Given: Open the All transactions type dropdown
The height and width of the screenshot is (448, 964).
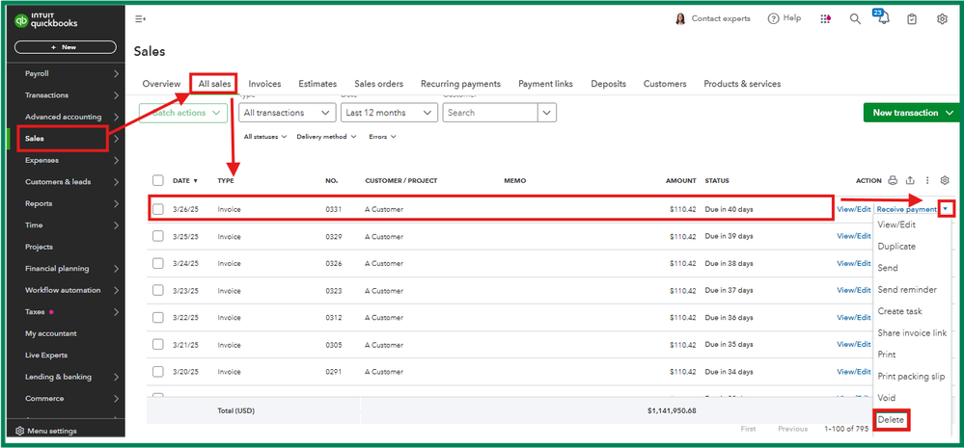Looking at the screenshot, I should click(x=288, y=113).
